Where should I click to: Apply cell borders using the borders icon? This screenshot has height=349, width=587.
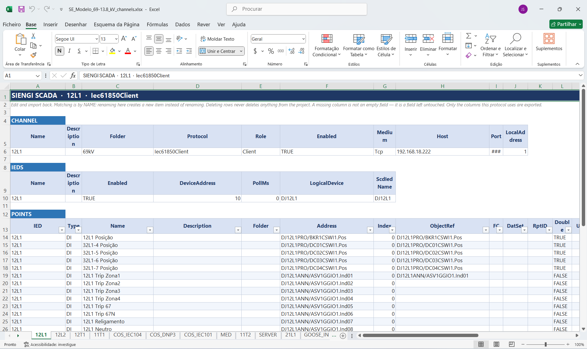pyautogui.click(x=96, y=51)
